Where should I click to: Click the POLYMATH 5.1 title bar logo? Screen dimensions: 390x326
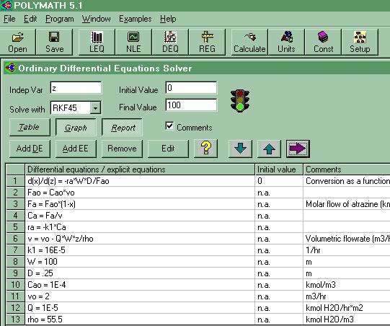(x=6, y=5)
